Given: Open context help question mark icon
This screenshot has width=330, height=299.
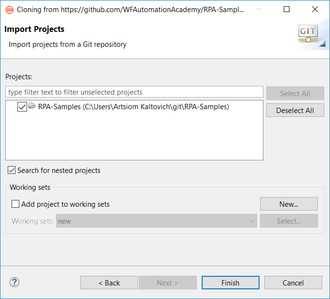Looking at the screenshot, I should coord(14,282).
